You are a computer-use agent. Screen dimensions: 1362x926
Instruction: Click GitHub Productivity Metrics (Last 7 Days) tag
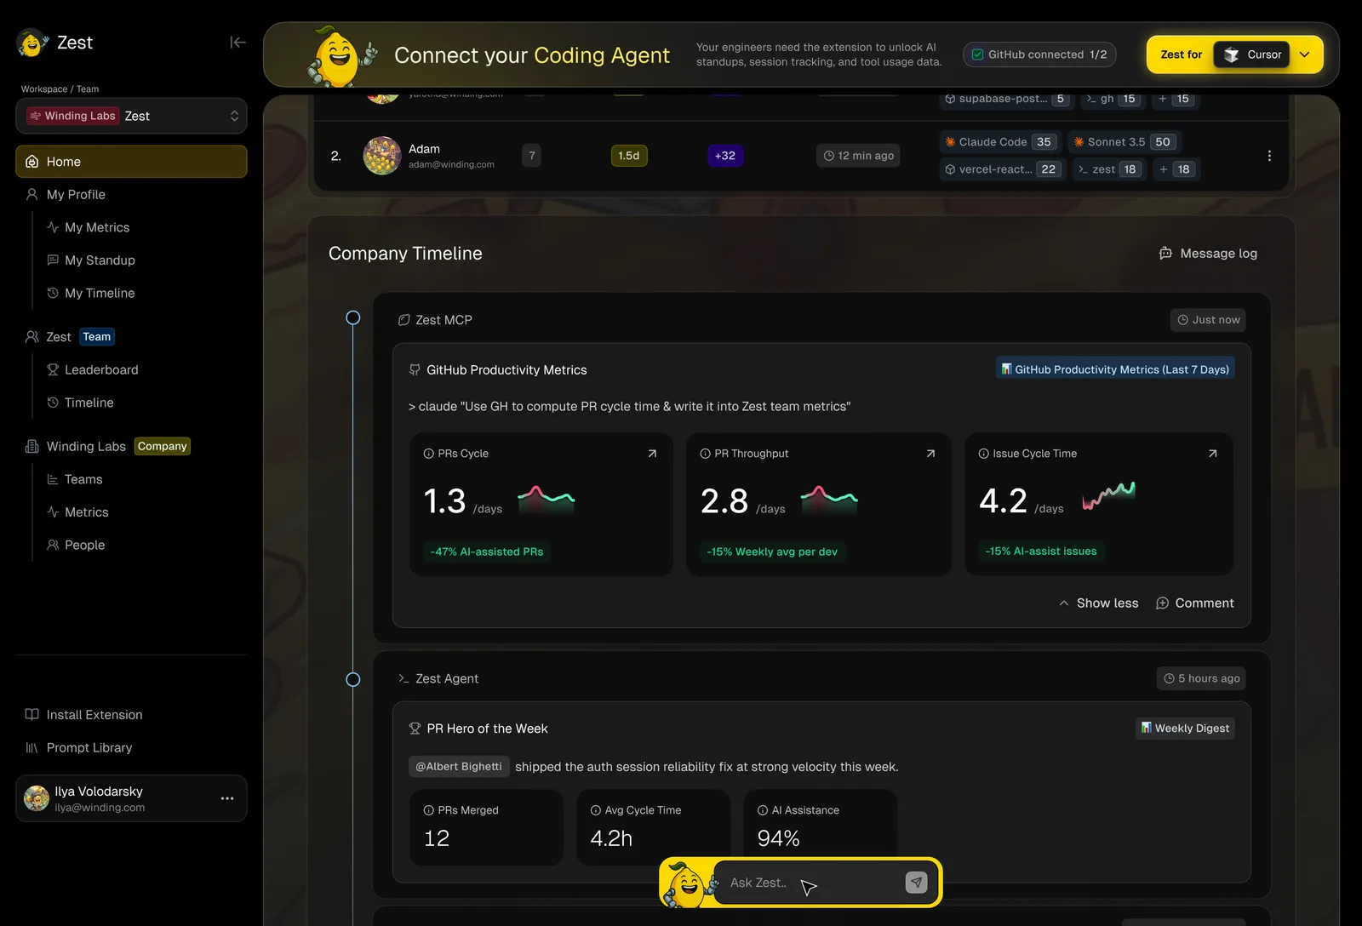coord(1115,369)
